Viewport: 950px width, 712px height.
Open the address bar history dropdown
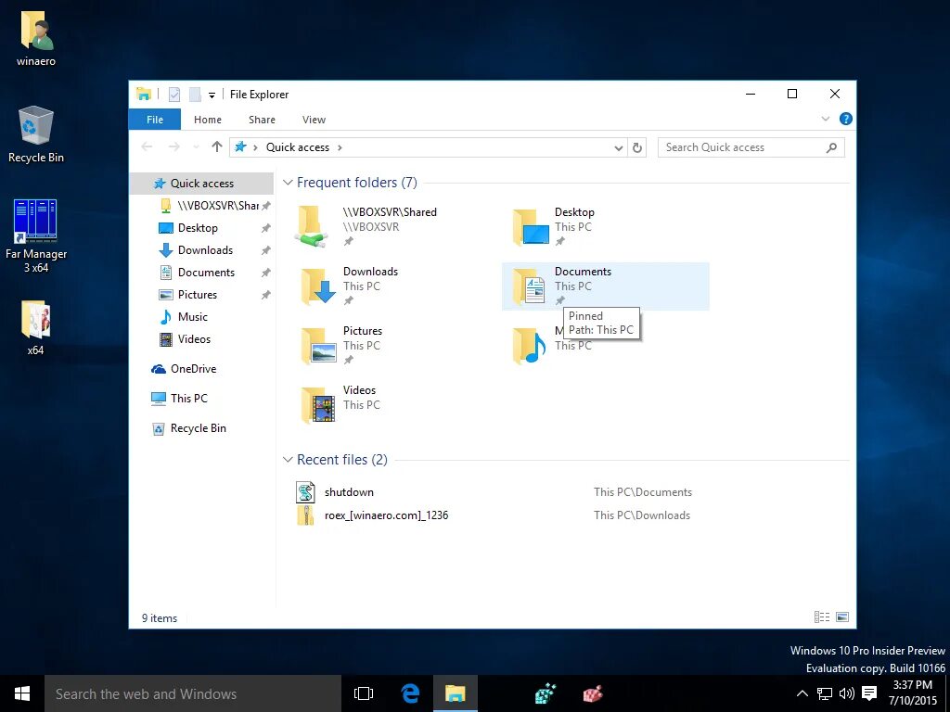[x=619, y=146]
